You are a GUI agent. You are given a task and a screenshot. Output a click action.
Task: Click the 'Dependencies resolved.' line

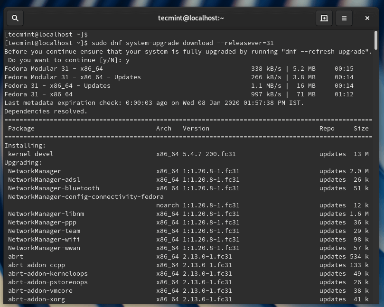point(46,112)
